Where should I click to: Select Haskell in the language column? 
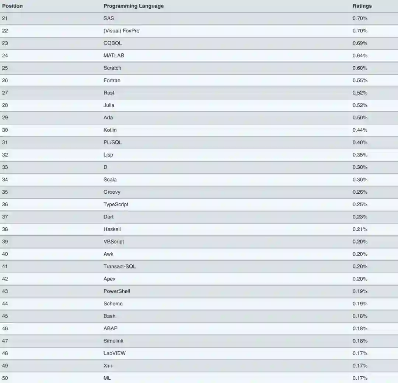(112, 229)
